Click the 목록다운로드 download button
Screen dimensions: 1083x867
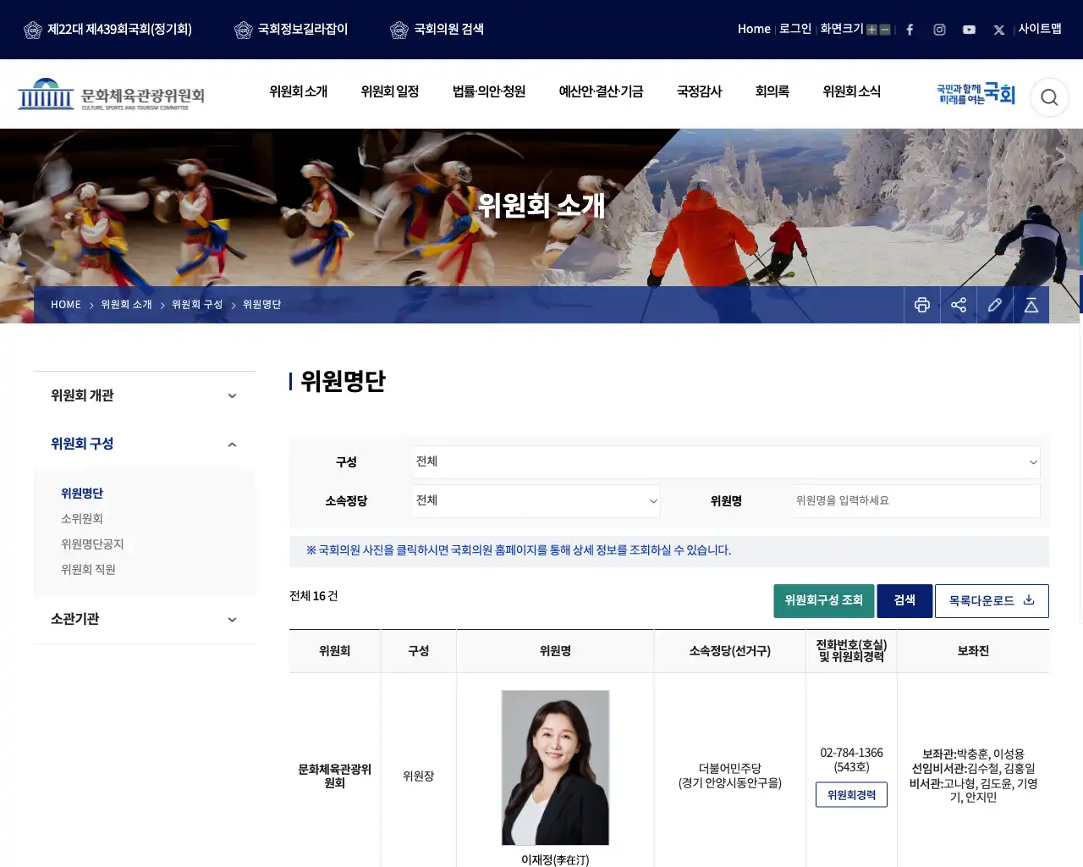click(x=992, y=600)
